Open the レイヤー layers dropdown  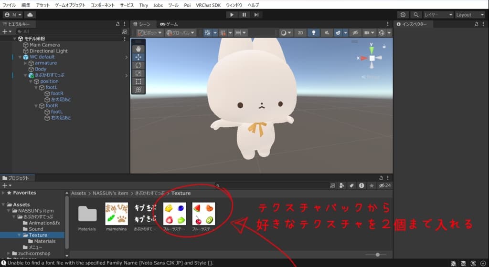[x=438, y=15]
